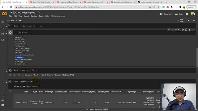Share this page via the address bar icon

tap(154, 7)
